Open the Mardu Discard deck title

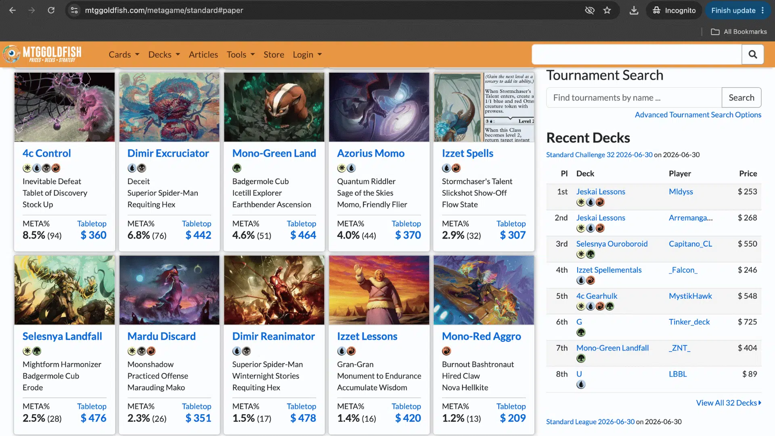(161, 336)
